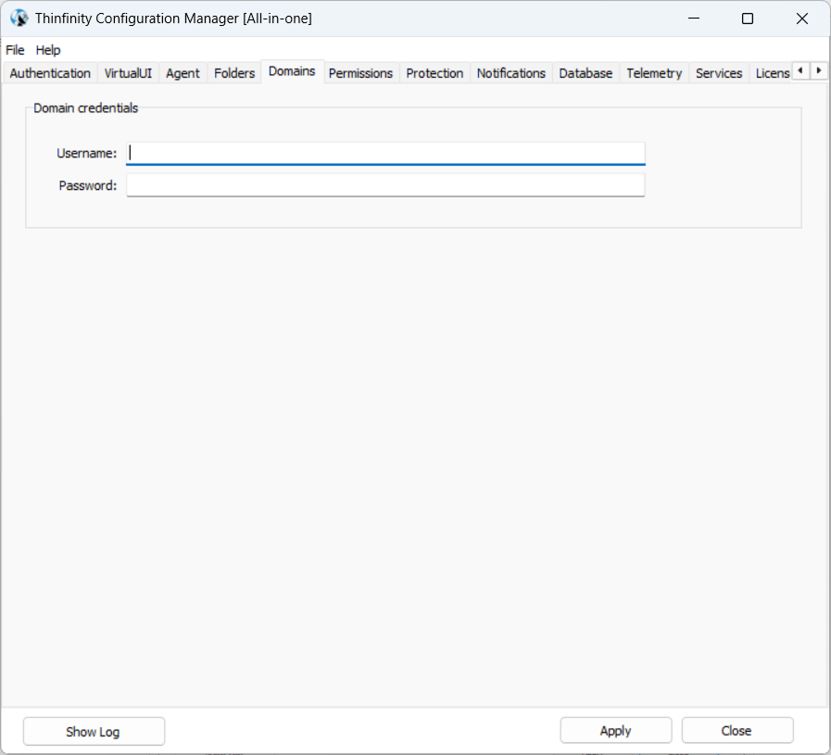831x755 pixels.
Task: Click the "Password:" label
Action: 87,185
